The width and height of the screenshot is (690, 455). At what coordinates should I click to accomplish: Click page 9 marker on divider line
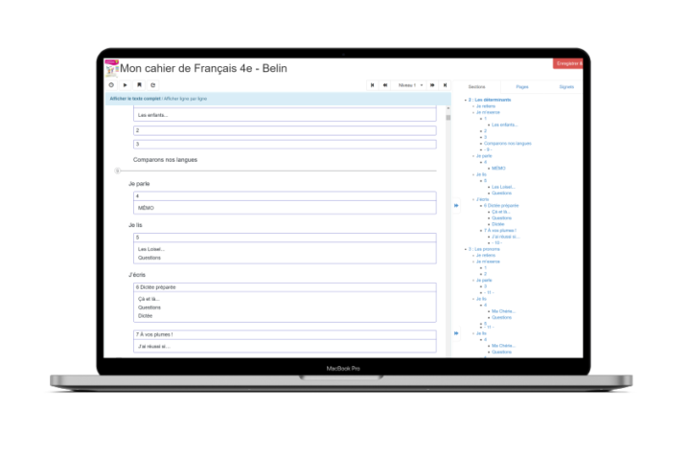118,171
